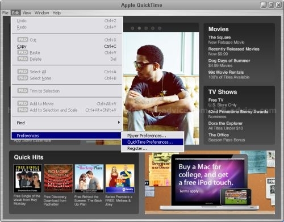This screenshot has width=284, height=222.
Task: Open the Help menu
Action: (57, 13)
